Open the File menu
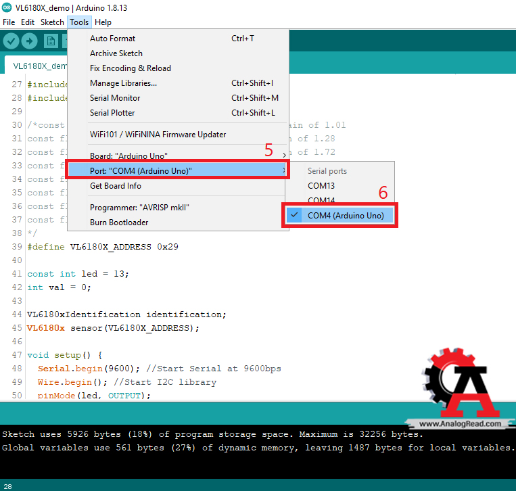516x491 pixels. (x=9, y=22)
